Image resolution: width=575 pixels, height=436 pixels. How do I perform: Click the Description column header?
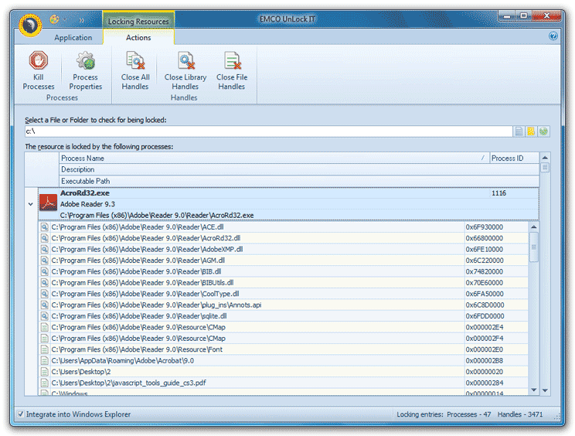pyautogui.click(x=299, y=169)
